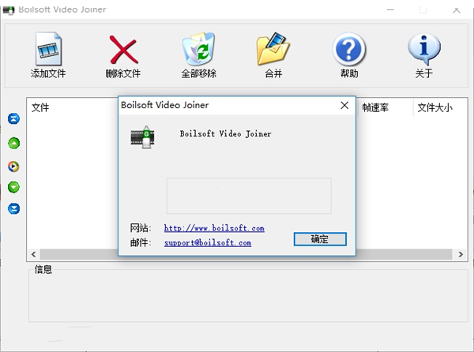Click the 文件 column header
The image size is (474, 352).
40,107
